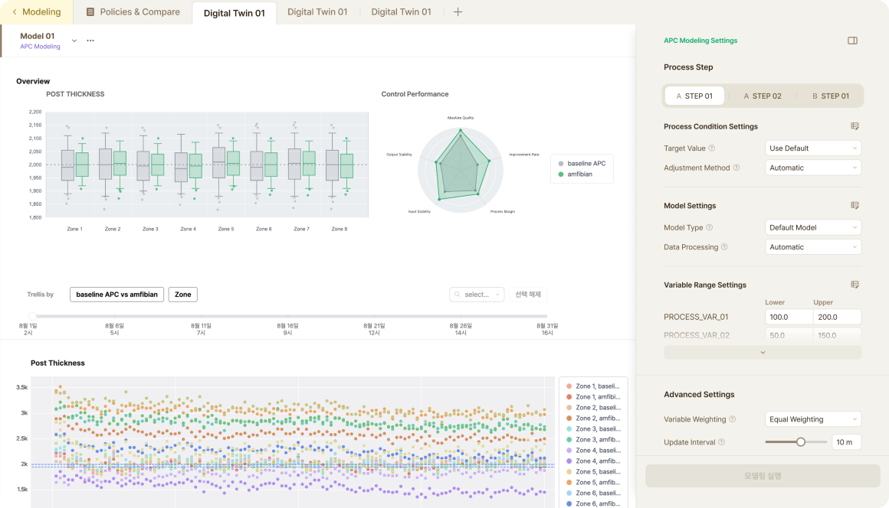
Task: Toggle the side panel layout icon
Action: coord(852,41)
